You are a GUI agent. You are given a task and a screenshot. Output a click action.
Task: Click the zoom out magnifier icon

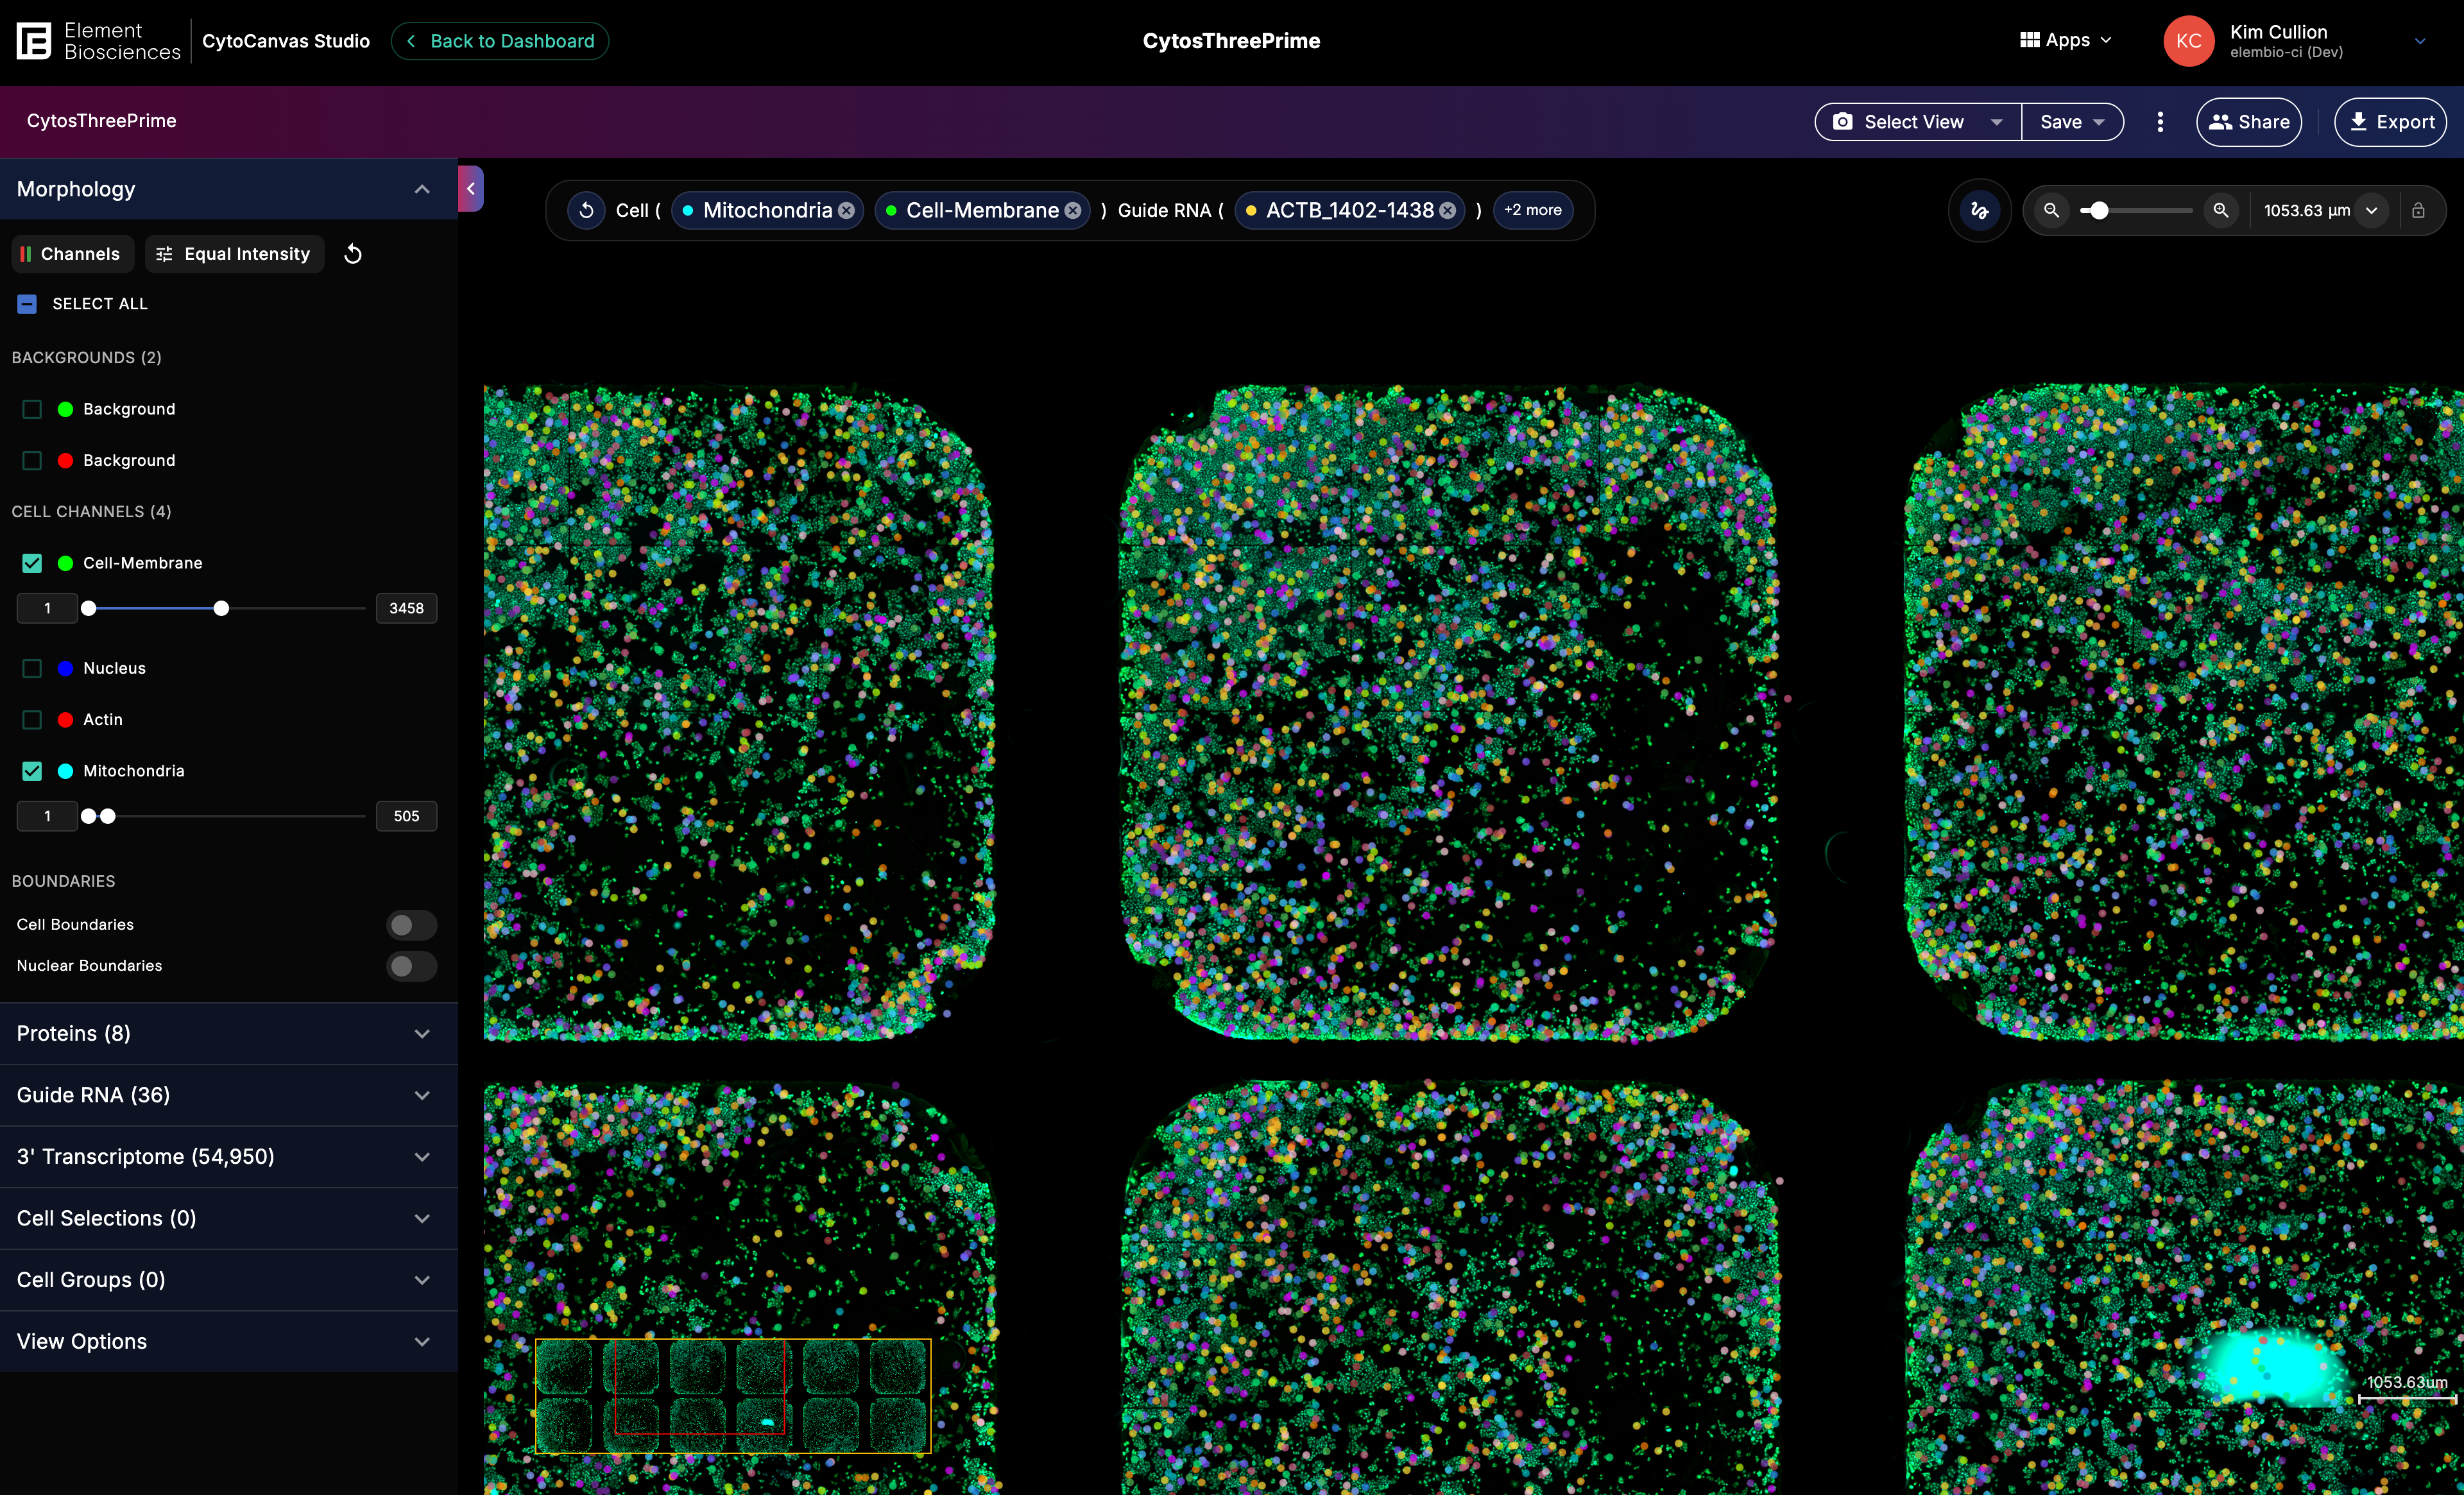click(x=2052, y=210)
